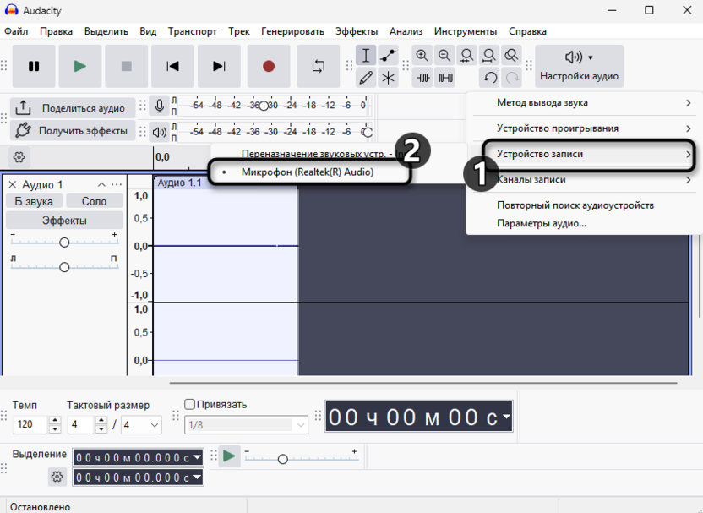Select the Draw pencil tool
The width and height of the screenshot is (703, 513).
pyautogui.click(x=366, y=78)
